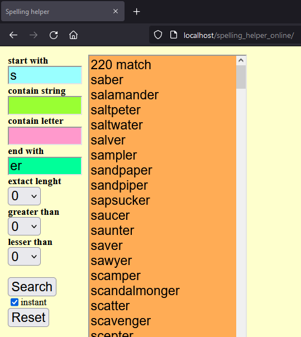Select the word 'saucer' in results

pyautogui.click(x=110, y=215)
